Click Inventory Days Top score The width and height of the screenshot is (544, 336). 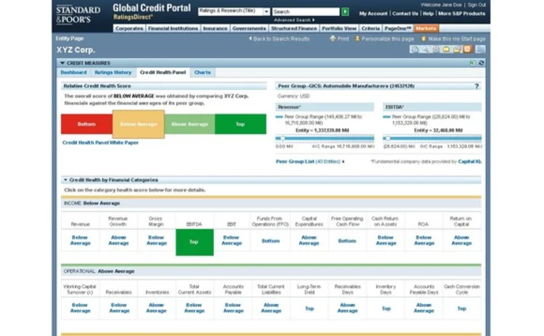[x=386, y=308]
